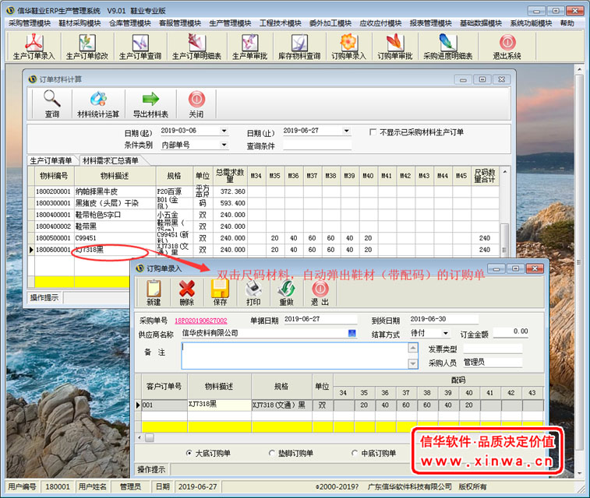590x498 pixels.
Task: Click 查询 magnifier icon in 订单材料计算
Action: pos(52,104)
